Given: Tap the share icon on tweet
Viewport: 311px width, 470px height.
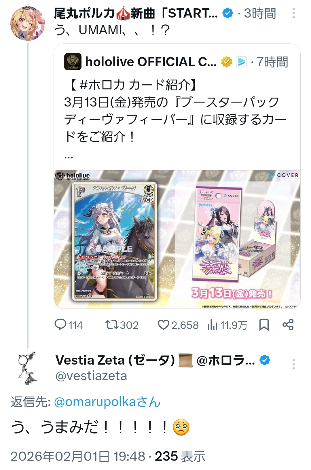Looking at the screenshot, I should [x=288, y=325].
